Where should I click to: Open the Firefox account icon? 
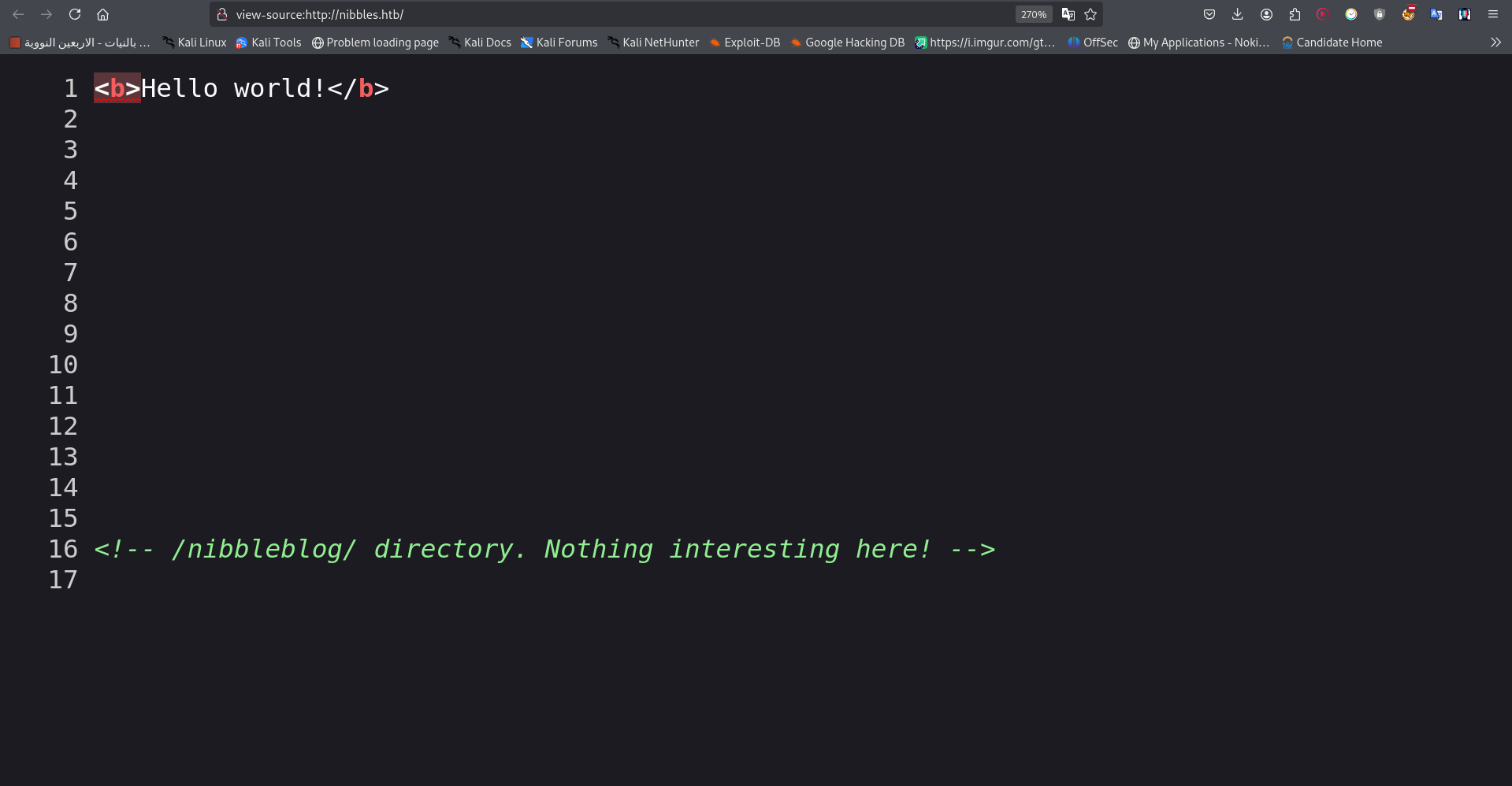click(x=1266, y=14)
